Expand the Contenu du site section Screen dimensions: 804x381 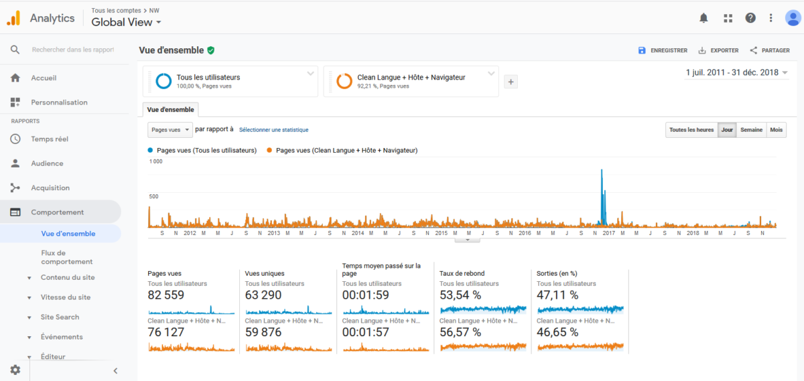click(67, 277)
